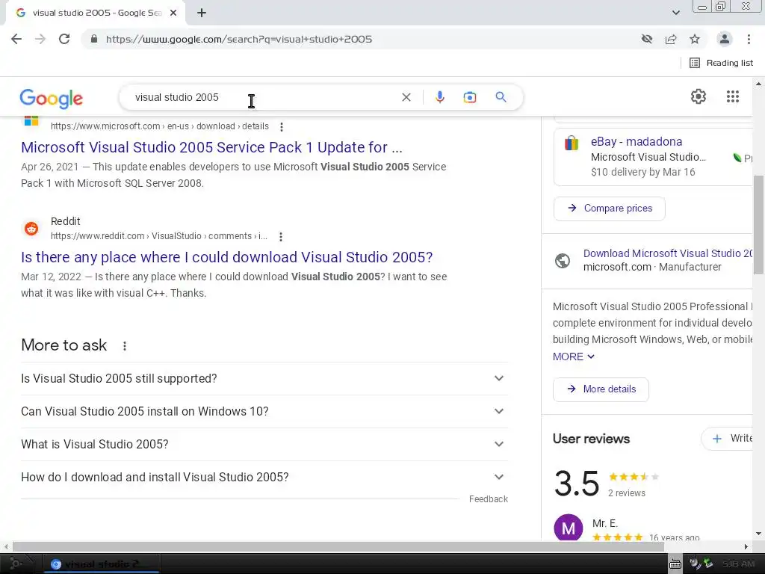Open Microsoft Visual Studio 2005 Service Pack 1 link
Screen dimensions: 765x574
[211, 147]
